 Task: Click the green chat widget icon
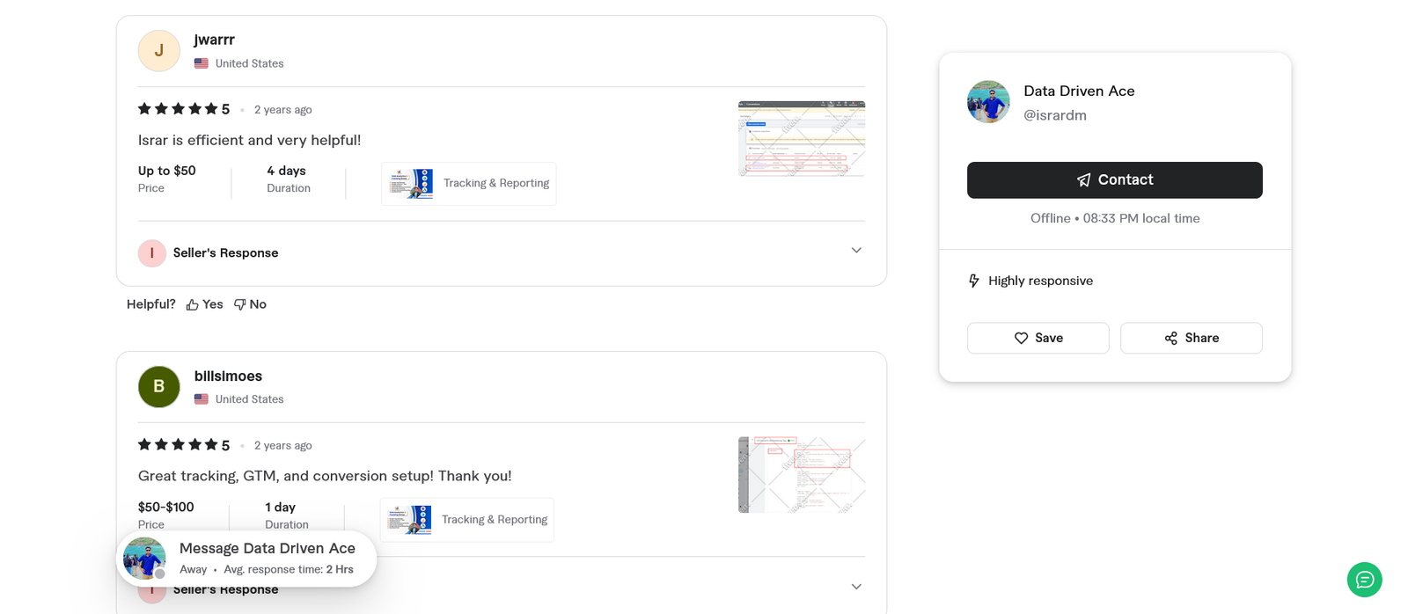tap(1363, 580)
